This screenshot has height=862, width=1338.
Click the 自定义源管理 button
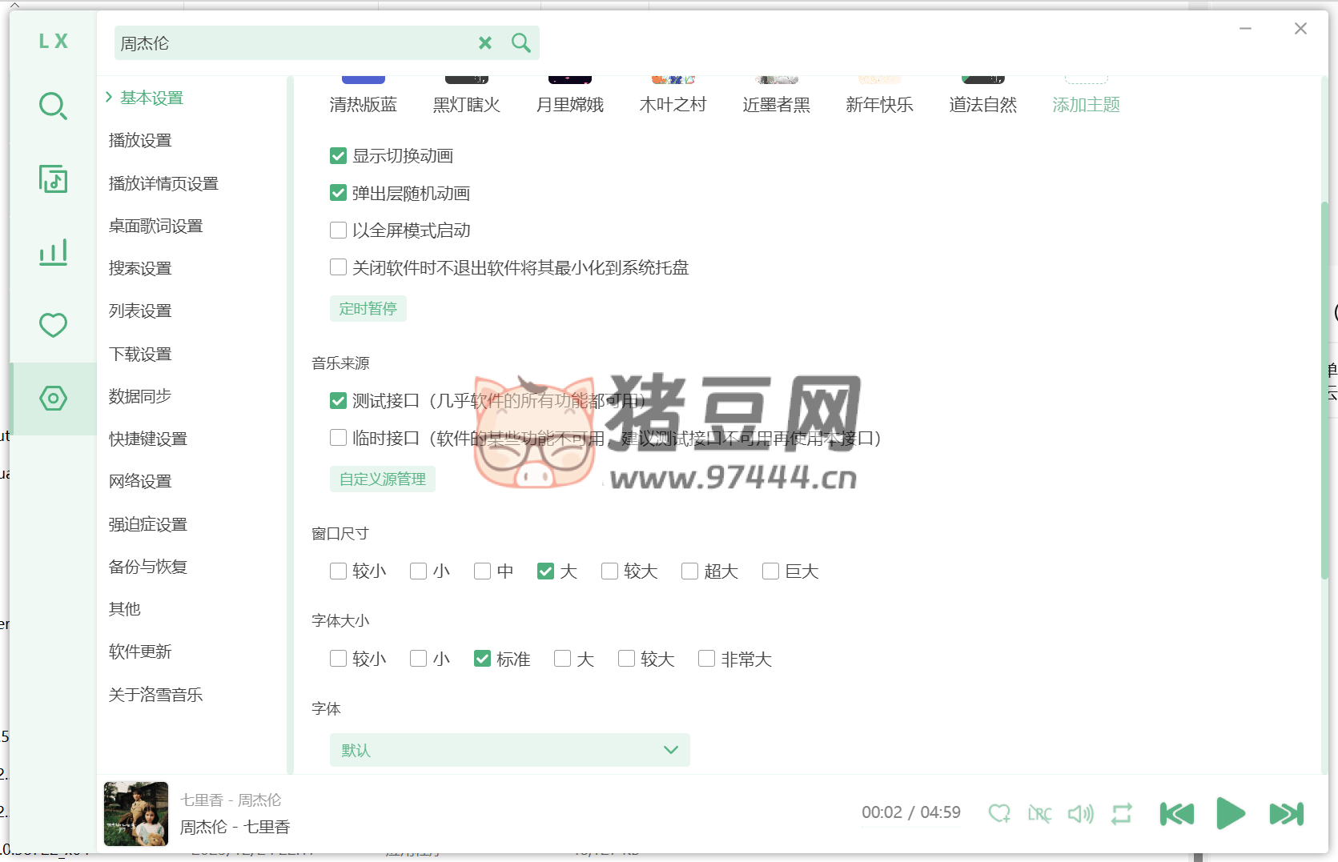tap(383, 479)
